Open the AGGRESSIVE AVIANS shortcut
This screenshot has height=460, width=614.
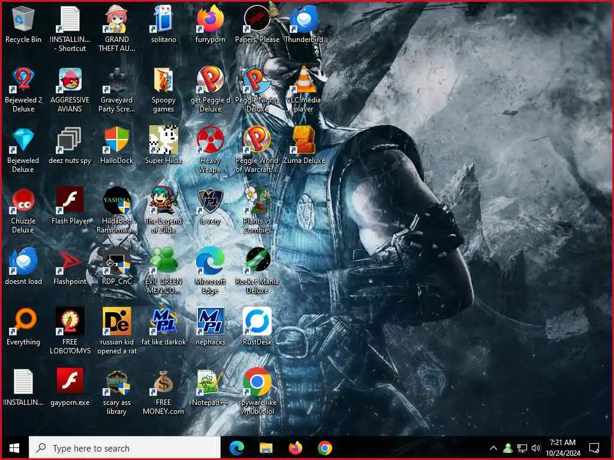(70, 90)
